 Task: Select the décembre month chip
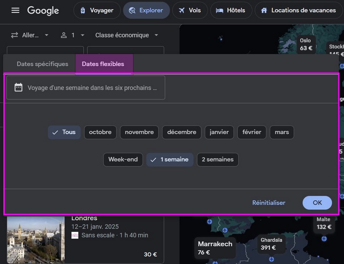click(x=182, y=132)
